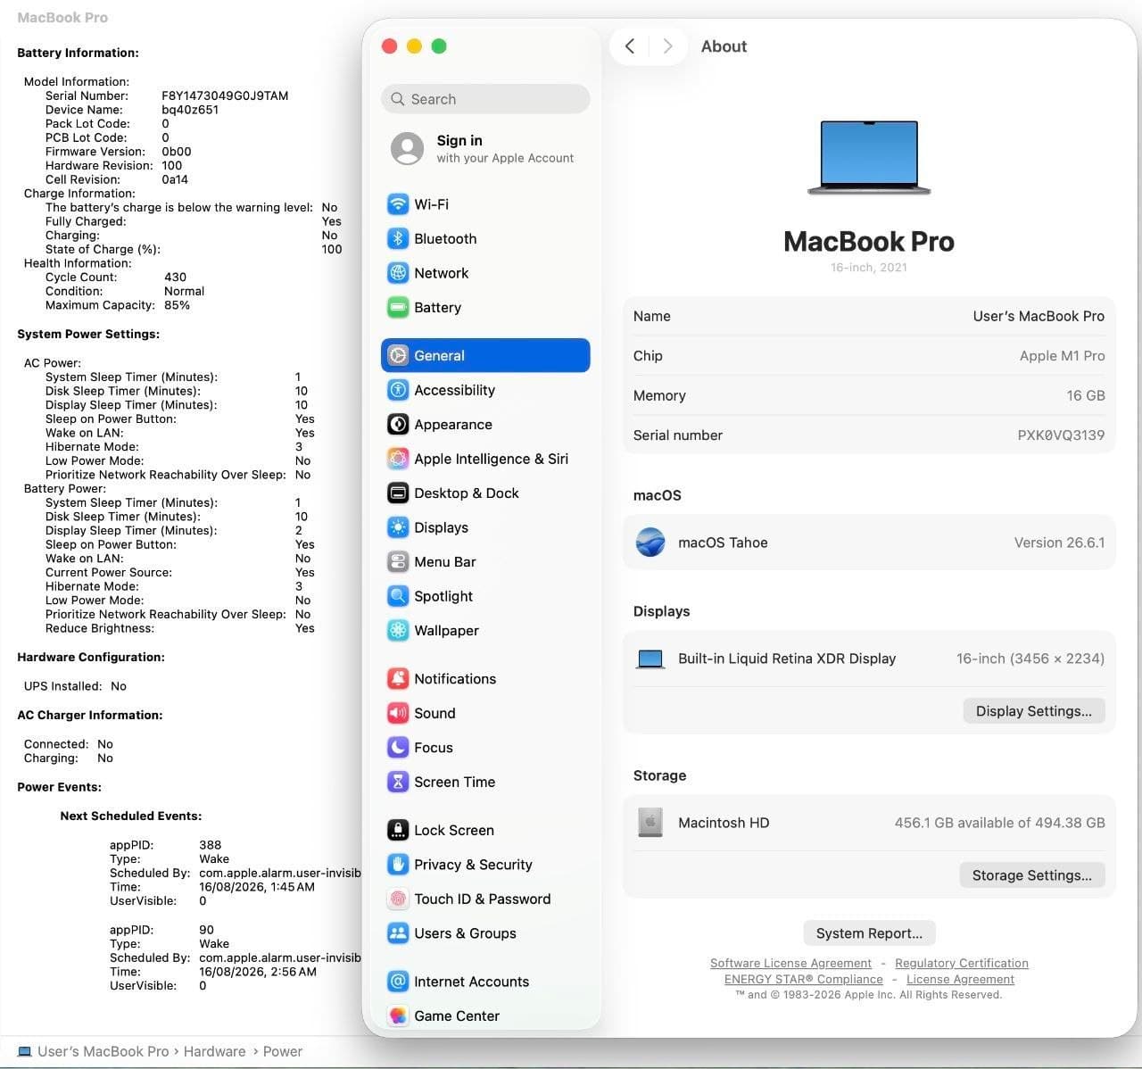Open Apple Intelligence & Siri icon
Viewport: 1142px width, 1069px height.
coord(398,459)
